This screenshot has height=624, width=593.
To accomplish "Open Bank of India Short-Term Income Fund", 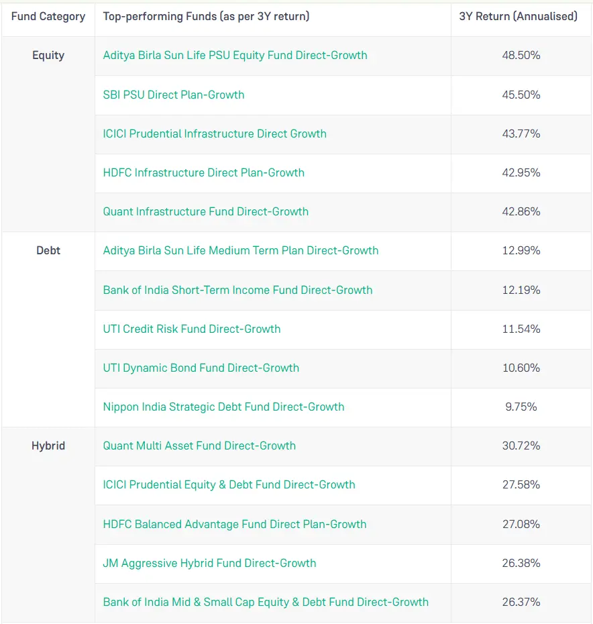I will [237, 290].
